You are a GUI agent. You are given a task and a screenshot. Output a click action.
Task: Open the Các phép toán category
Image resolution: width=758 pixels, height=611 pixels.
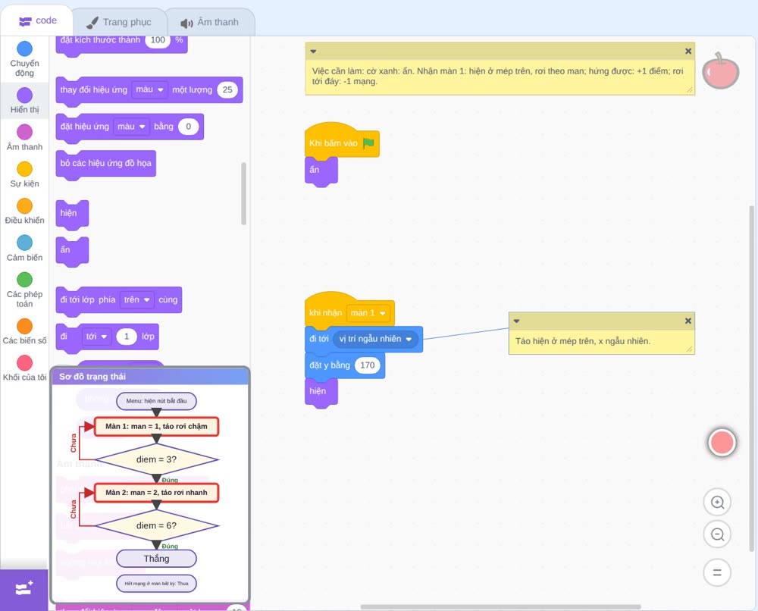point(24,290)
